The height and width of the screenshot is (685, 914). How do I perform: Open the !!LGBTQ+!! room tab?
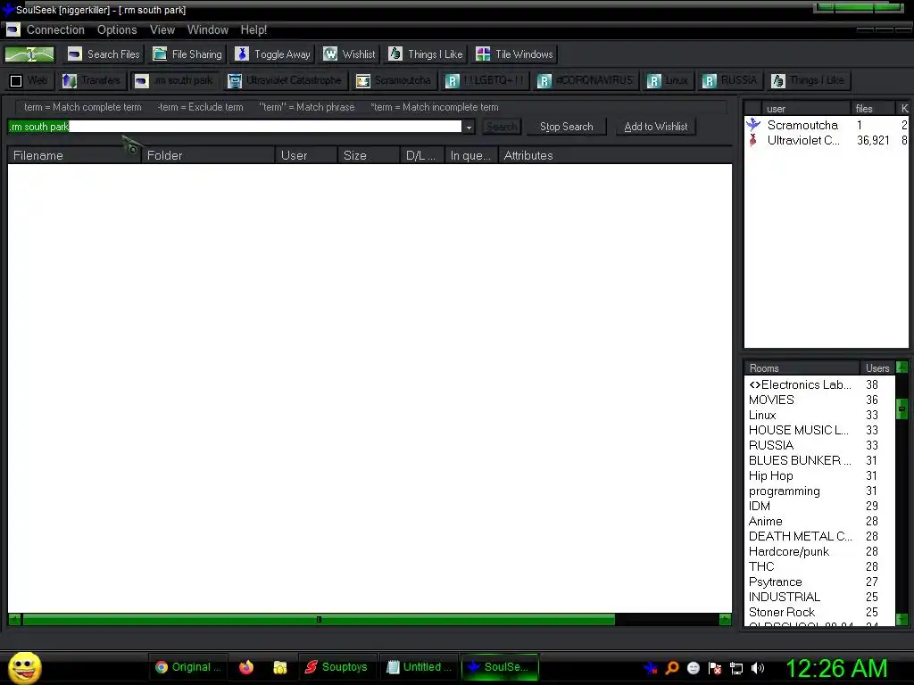485,80
